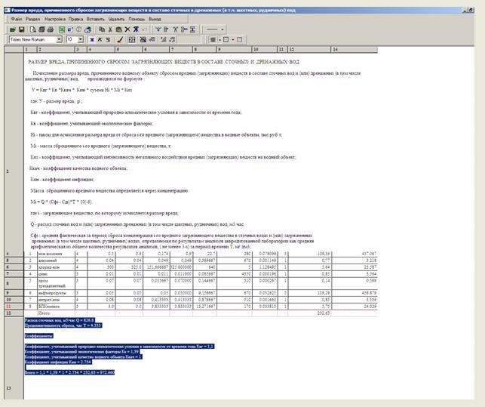Toggle italic К formatting
Image resolution: width=485 pixels, height=407 pixels.
point(100,39)
